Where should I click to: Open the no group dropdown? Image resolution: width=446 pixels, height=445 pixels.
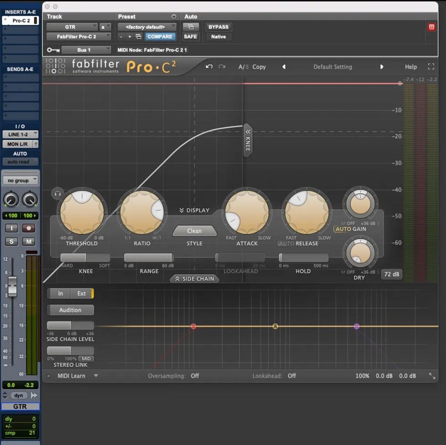click(20, 181)
